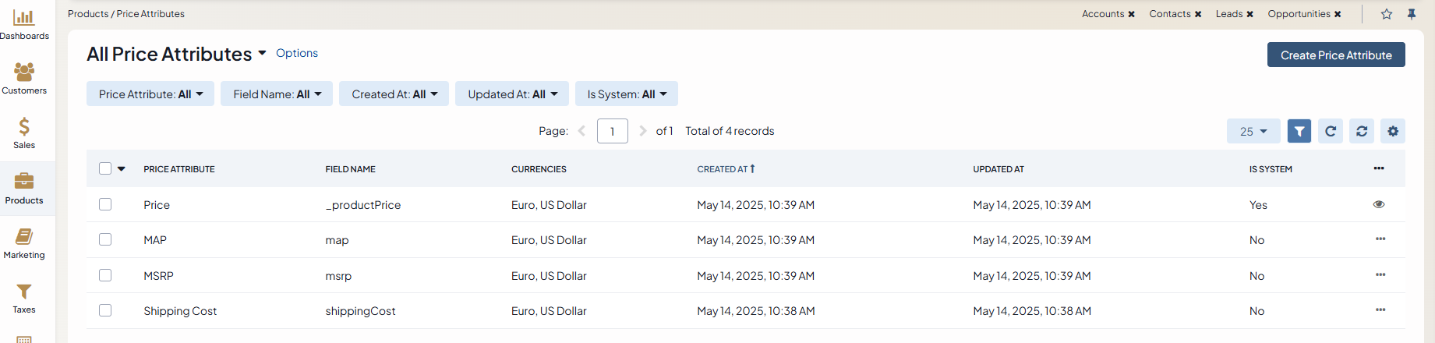The height and width of the screenshot is (343, 1435).
Task: Expand the Price Attribute filter dropdown
Action: 150,94
